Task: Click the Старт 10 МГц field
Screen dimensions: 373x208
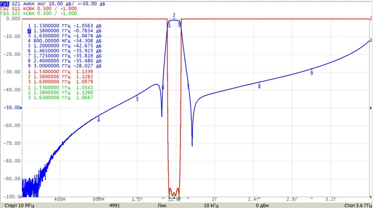Action: 19,205
